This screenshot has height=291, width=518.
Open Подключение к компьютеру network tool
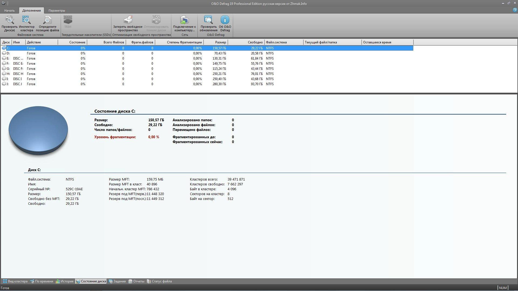185,24
